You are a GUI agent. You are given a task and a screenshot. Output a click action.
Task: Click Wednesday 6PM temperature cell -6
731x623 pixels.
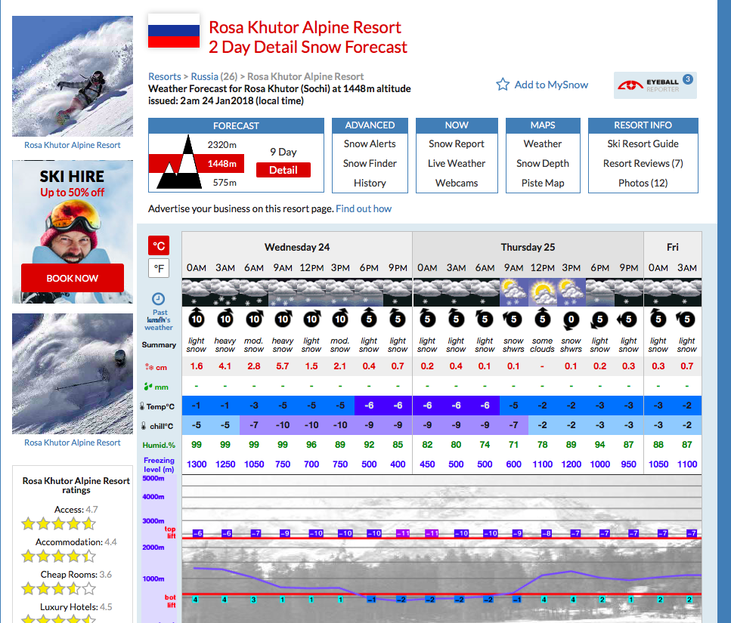[369, 406]
